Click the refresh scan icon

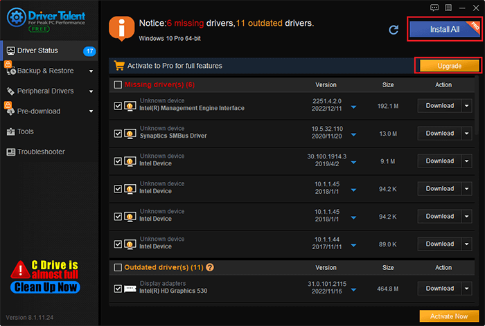click(394, 30)
